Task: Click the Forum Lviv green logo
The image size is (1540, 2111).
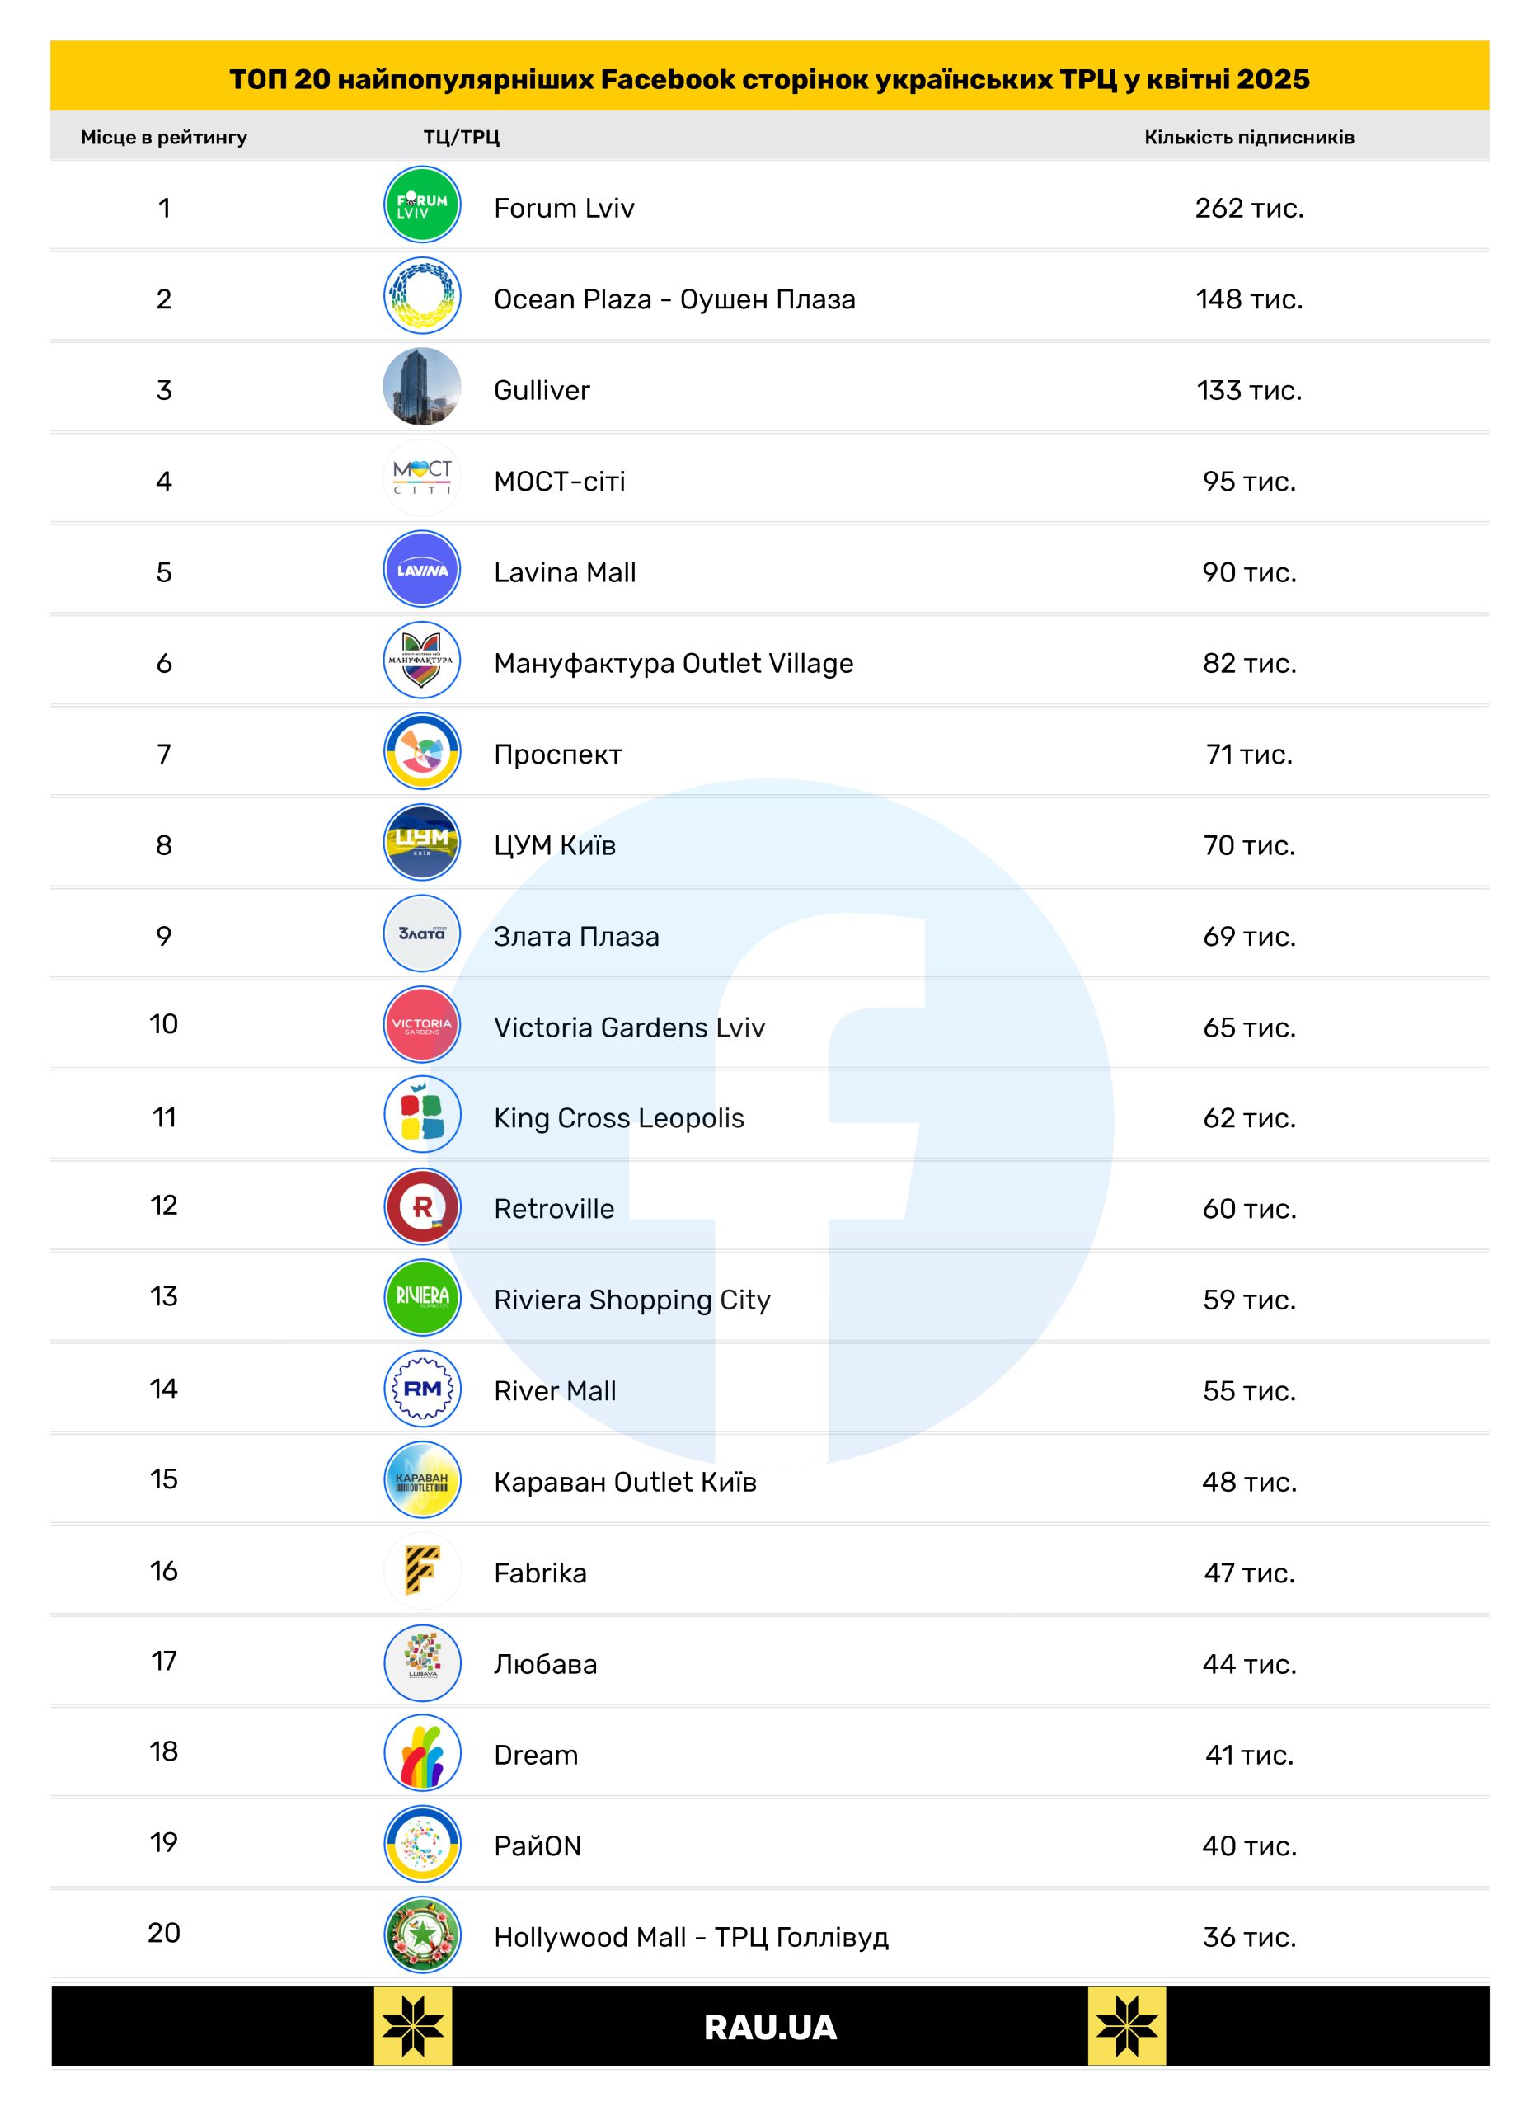Action: 421,205
